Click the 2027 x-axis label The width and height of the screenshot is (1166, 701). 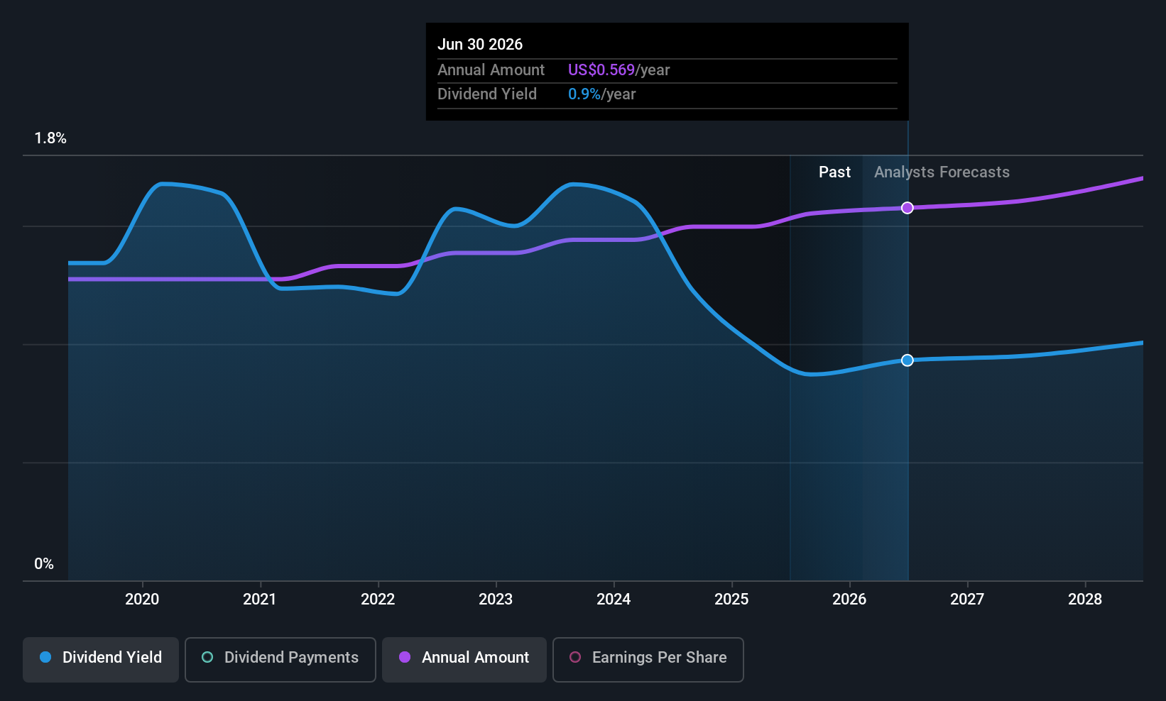pyautogui.click(x=967, y=599)
